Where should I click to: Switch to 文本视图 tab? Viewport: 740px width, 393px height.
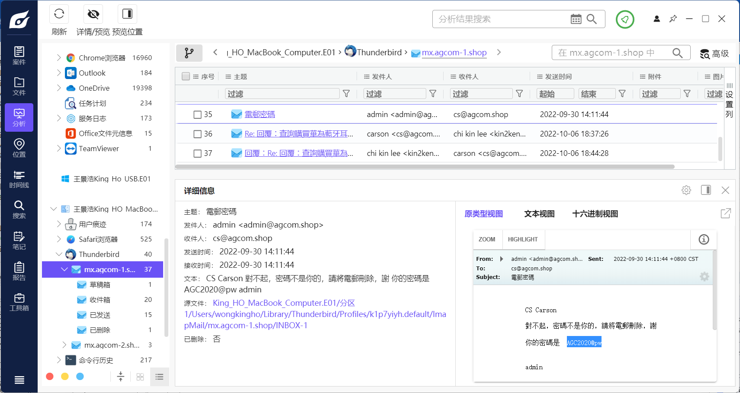(x=539, y=214)
